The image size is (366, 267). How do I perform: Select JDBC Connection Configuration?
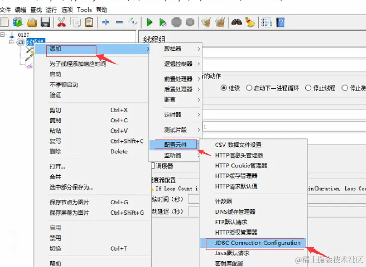click(x=254, y=243)
